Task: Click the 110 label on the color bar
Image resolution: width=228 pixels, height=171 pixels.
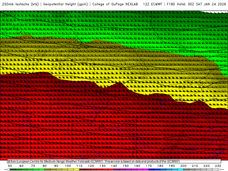Action: click(80, 166)
